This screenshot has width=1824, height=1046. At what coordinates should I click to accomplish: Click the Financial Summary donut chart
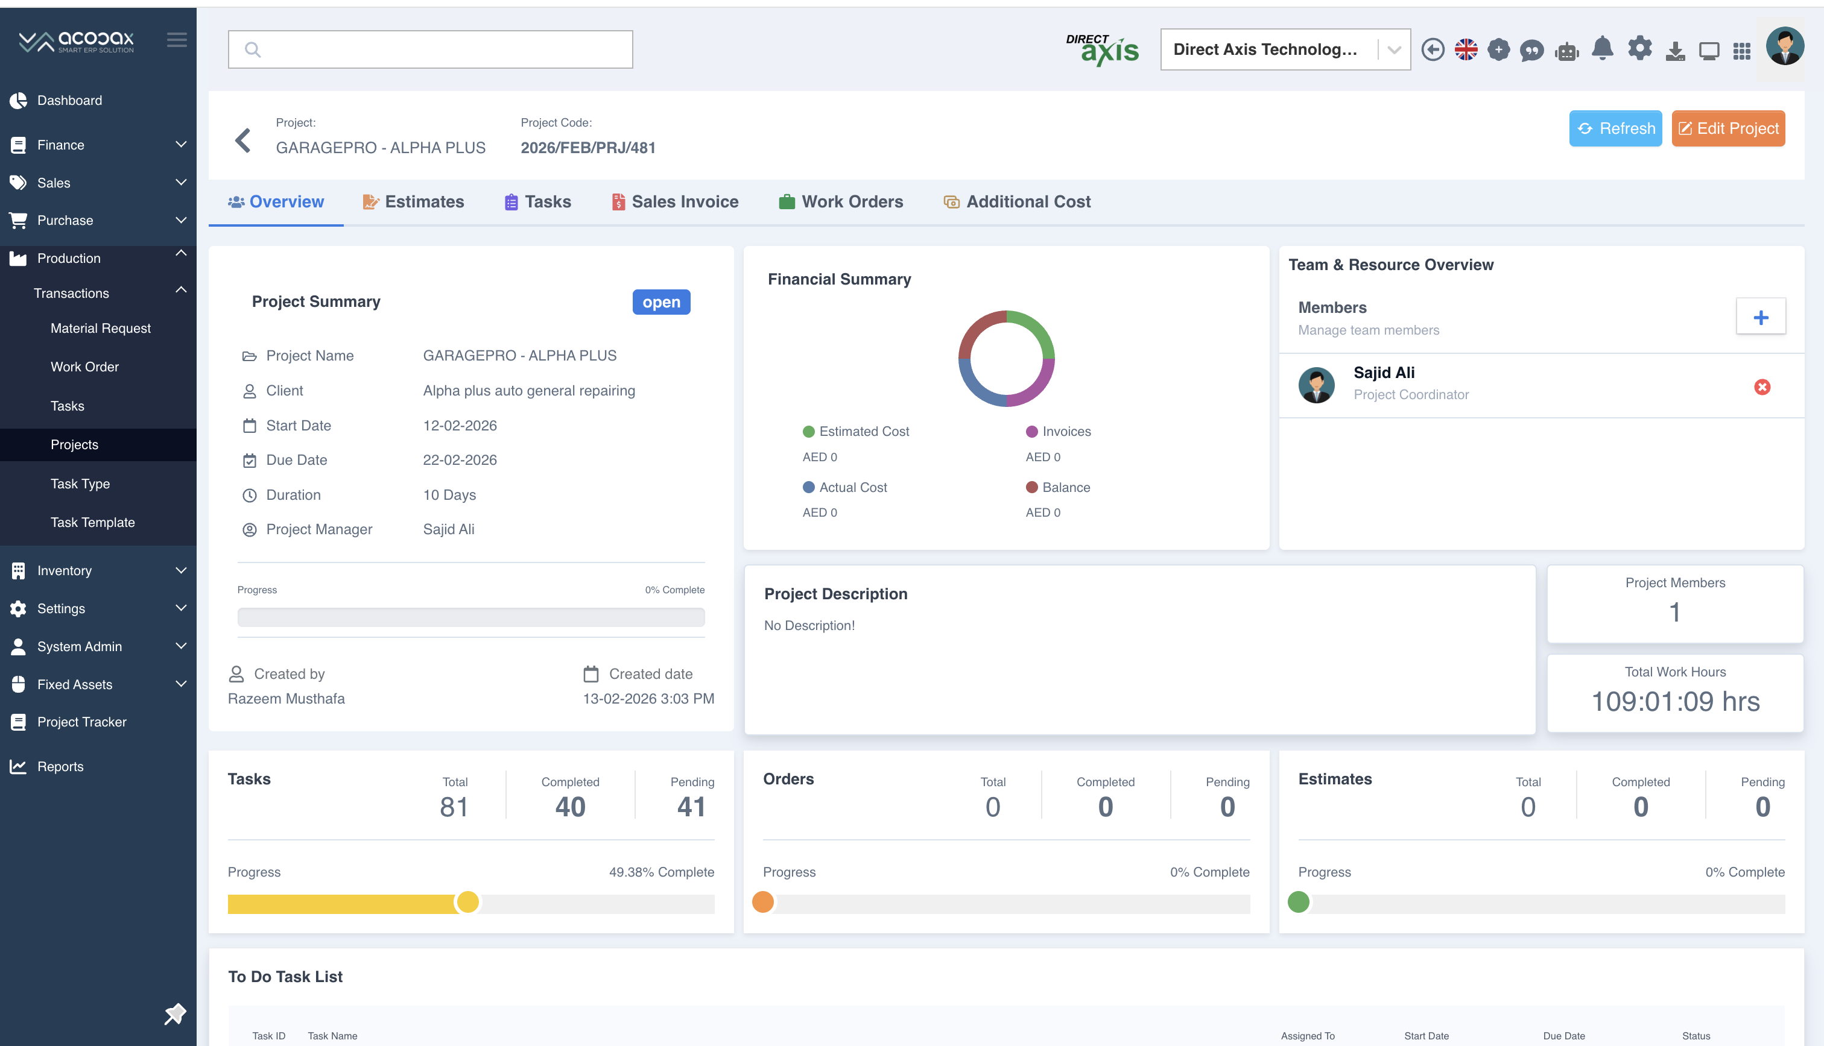[x=1006, y=359]
